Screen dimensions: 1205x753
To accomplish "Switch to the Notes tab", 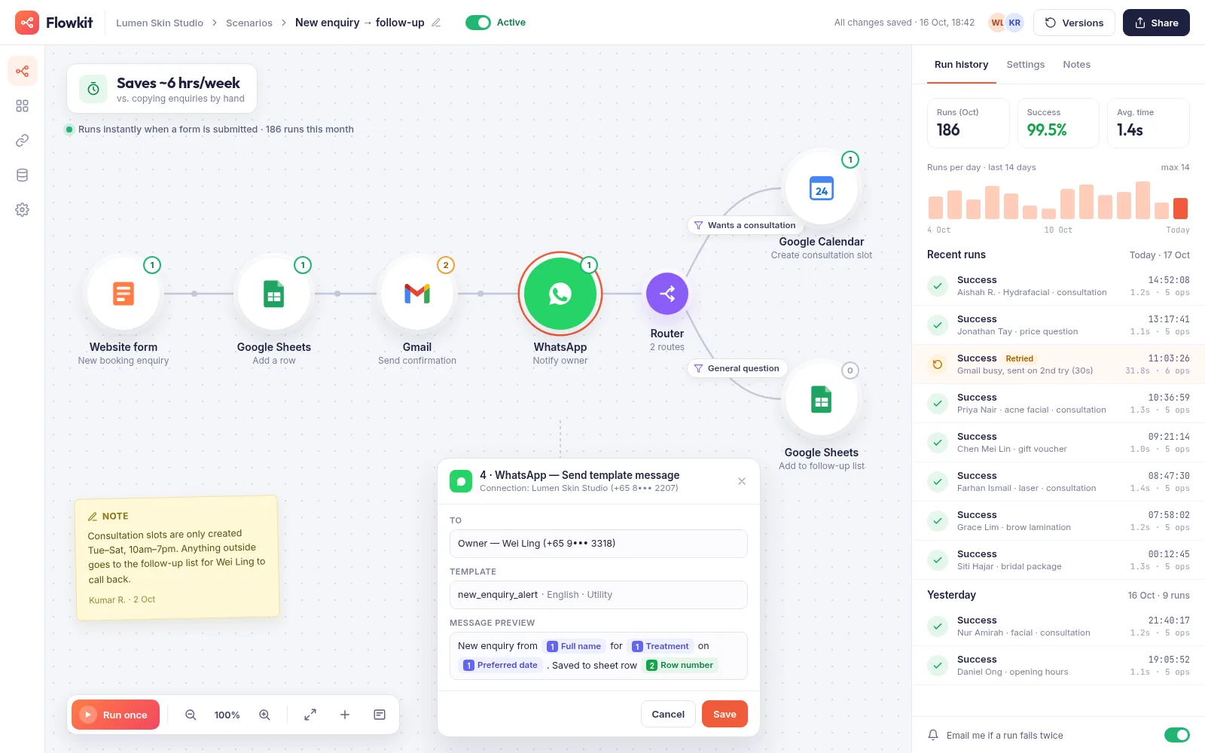I will [x=1077, y=65].
